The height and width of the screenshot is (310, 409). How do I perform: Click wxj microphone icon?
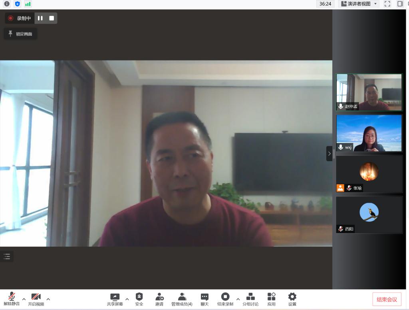341,147
